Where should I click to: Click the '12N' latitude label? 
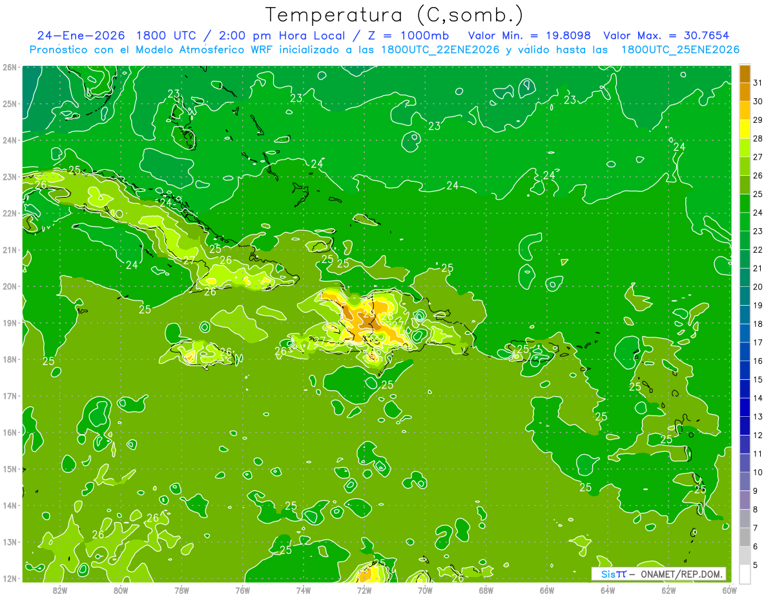pyautogui.click(x=9, y=578)
